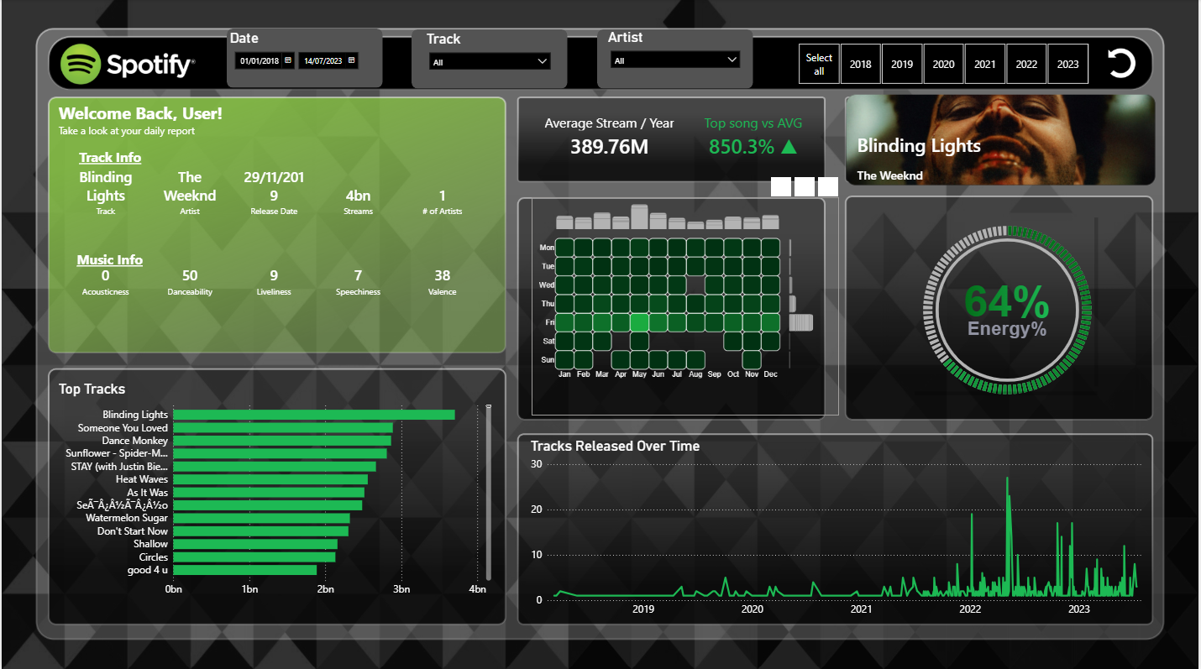The width and height of the screenshot is (1201, 669).
Task: Filter by the 2019 year button
Action: [902, 64]
